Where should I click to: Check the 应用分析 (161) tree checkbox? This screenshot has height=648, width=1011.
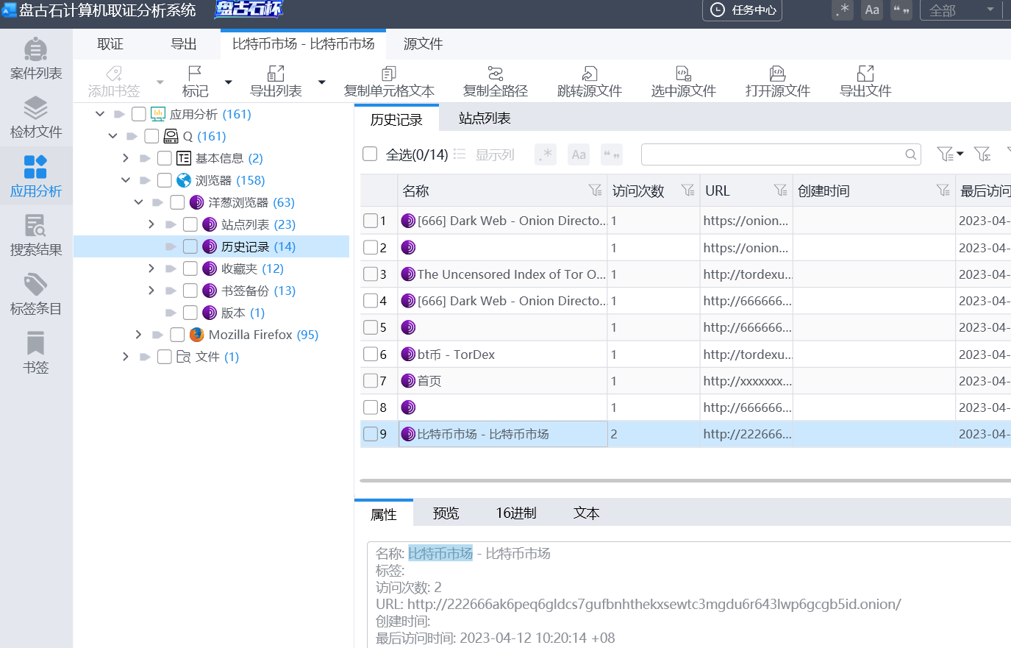138,114
